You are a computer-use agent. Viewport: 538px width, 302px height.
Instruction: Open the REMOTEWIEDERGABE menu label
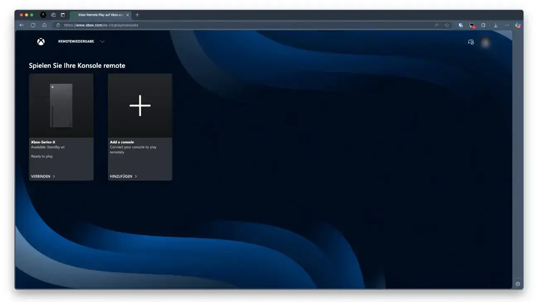pyautogui.click(x=76, y=42)
